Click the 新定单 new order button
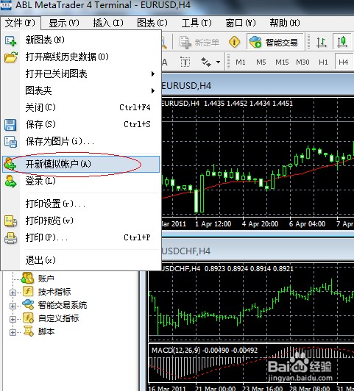354x391 pixels. tap(199, 43)
